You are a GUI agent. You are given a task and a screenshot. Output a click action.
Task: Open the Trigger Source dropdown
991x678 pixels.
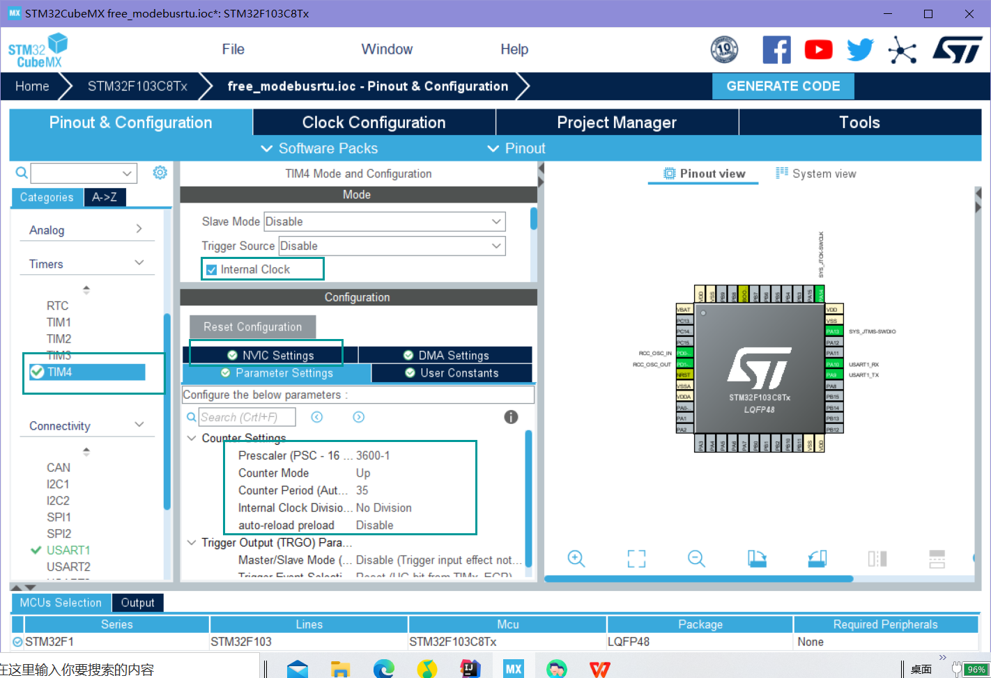392,246
